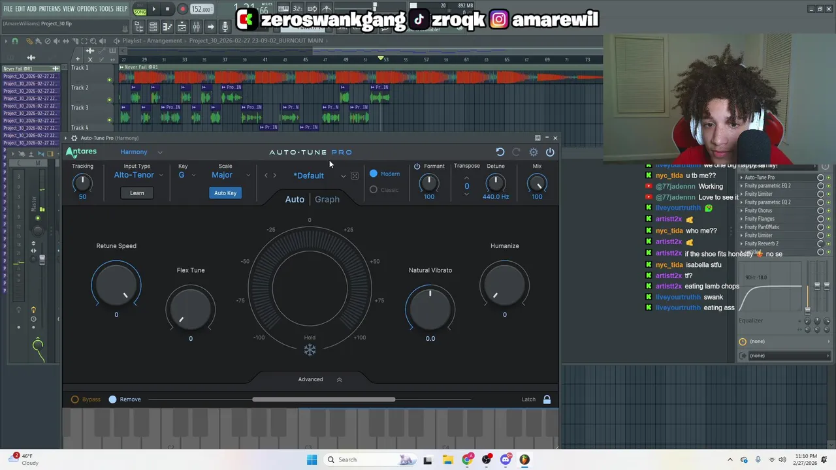Expand the Fruity Chorus mixer slot arrow
836x470 pixels.
click(741, 211)
